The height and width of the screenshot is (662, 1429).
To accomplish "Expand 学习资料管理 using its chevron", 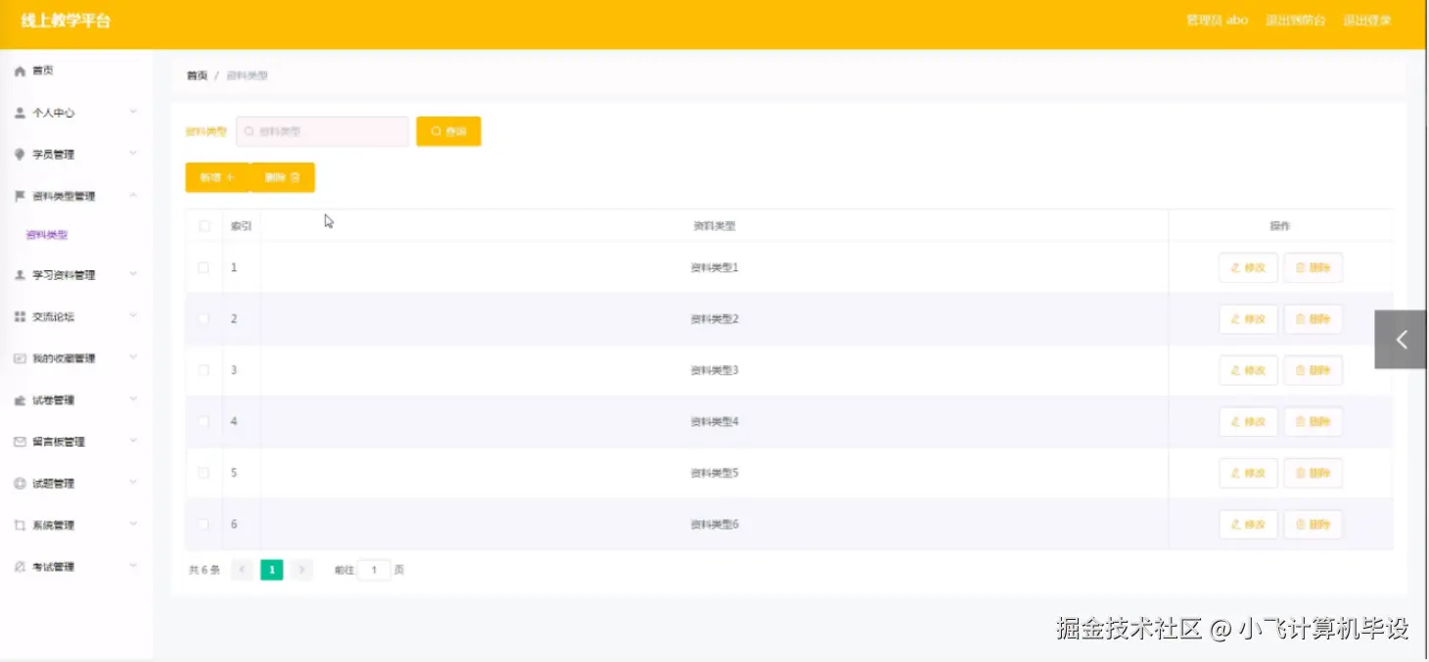I will 133,275.
